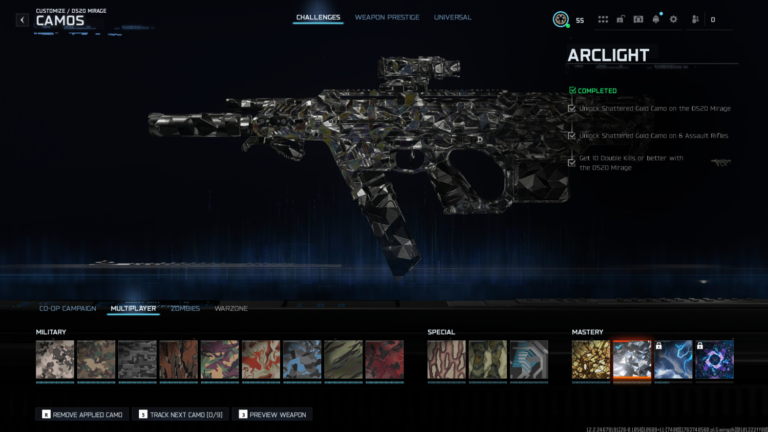Click the SPECIAL section heading
Screen dimensions: 768x432
click(441, 332)
